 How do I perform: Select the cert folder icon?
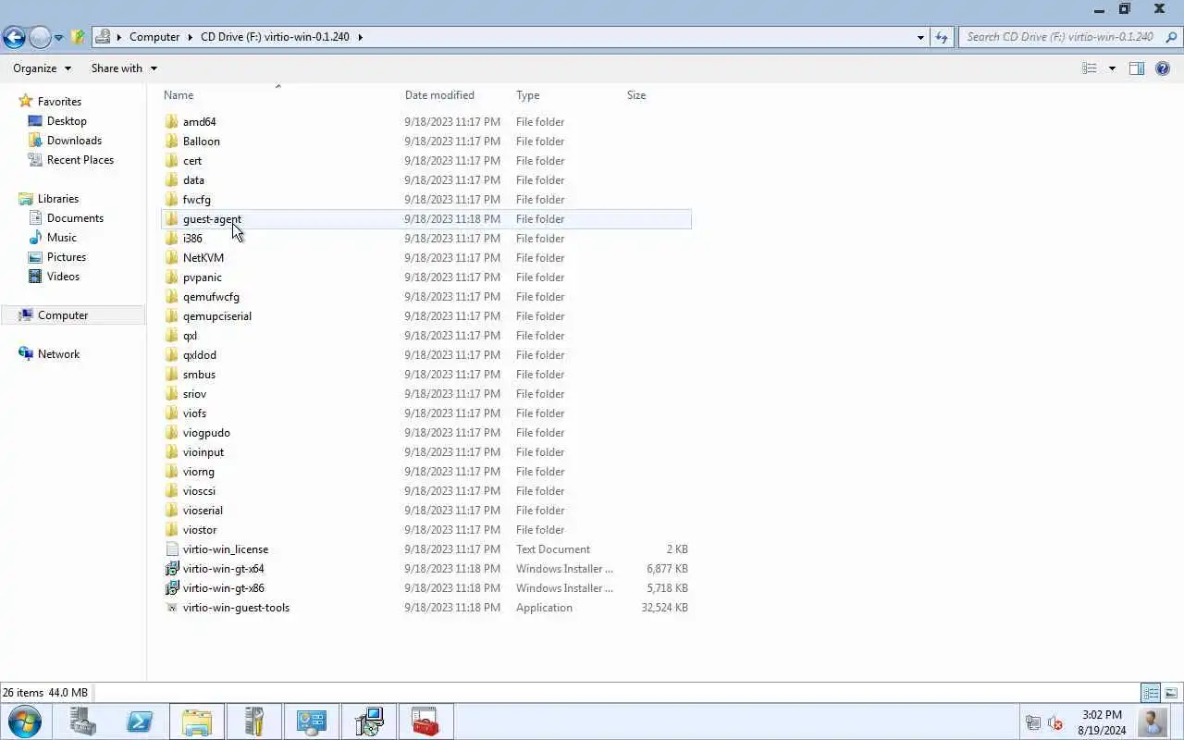coord(171,160)
